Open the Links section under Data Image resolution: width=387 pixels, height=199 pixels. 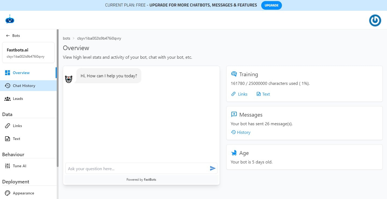click(17, 126)
